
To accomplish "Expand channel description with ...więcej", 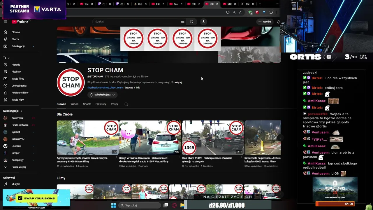I will click(x=178, y=82).
